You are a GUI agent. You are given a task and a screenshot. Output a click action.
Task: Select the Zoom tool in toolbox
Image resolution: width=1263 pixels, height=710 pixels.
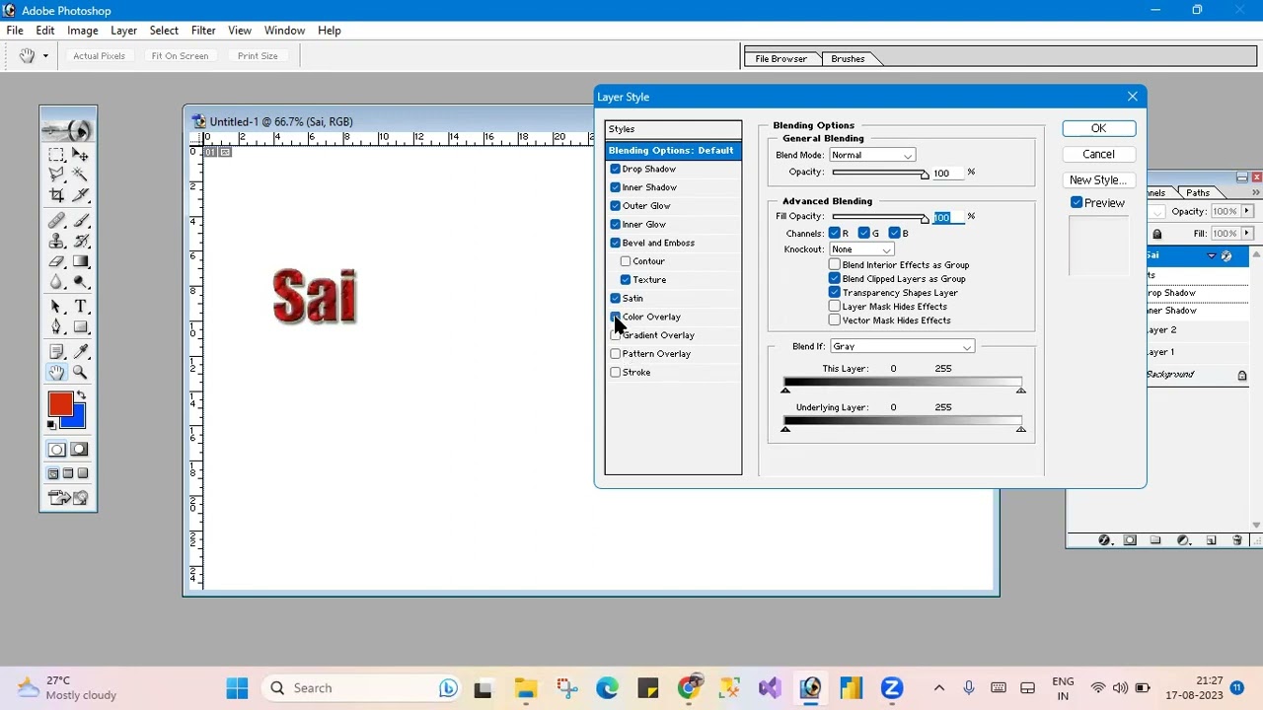[80, 372]
